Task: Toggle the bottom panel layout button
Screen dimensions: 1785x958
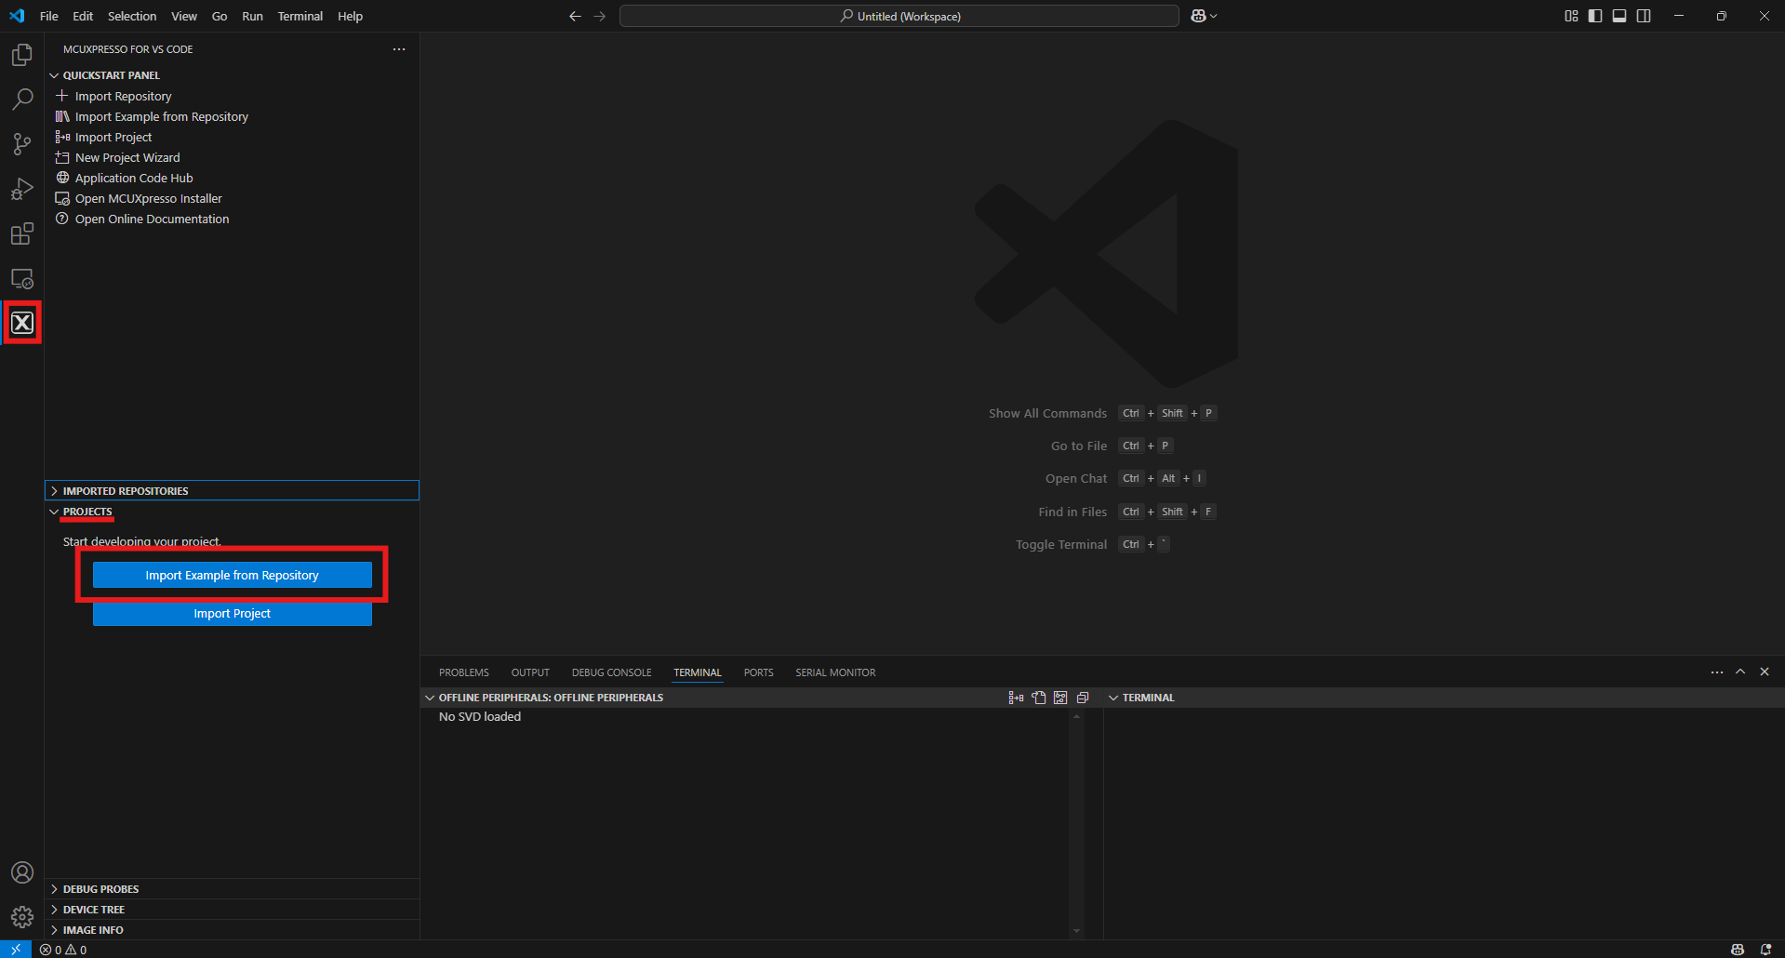Action: [1619, 16]
